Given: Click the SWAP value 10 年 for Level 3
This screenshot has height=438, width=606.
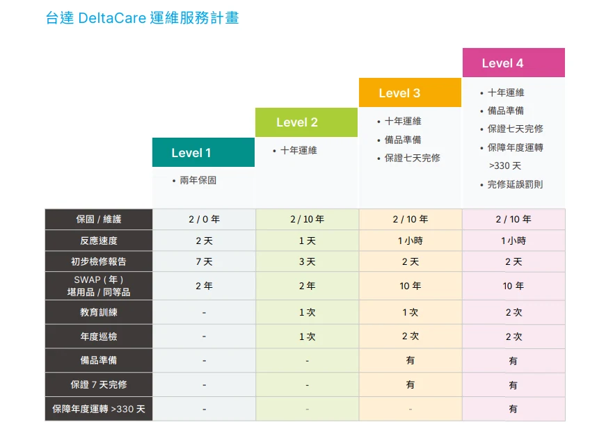Looking at the screenshot, I should (410, 286).
